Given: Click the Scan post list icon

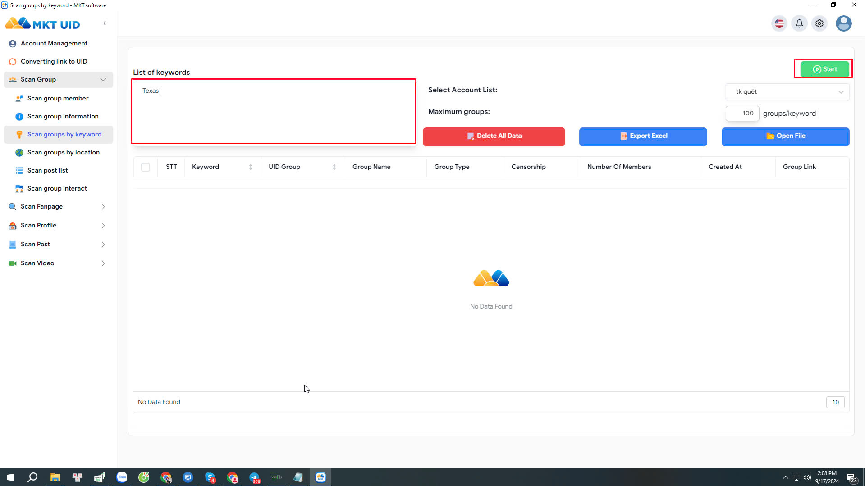Looking at the screenshot, I should pos(19,171).
